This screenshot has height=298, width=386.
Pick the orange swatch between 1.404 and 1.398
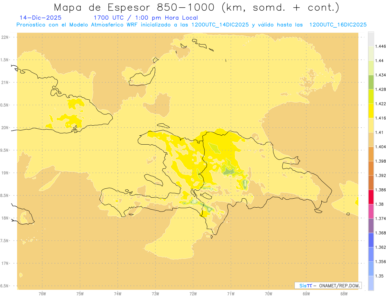coord(371,154)
